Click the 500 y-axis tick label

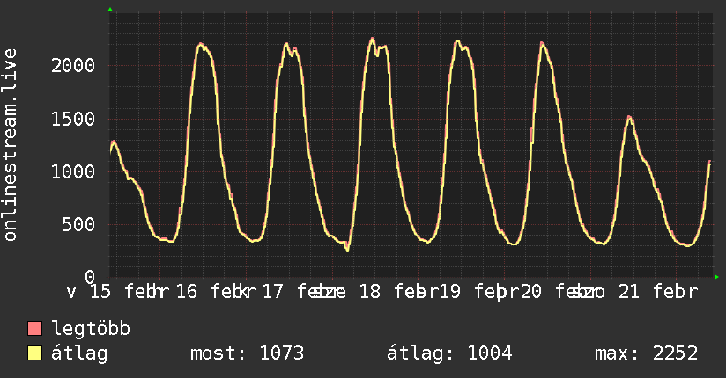coord(78,224)
